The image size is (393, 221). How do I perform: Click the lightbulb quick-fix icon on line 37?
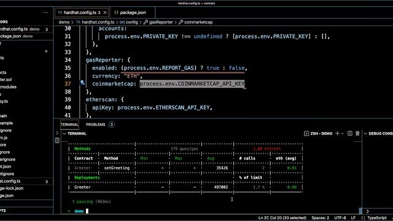(x=82, y=82)
